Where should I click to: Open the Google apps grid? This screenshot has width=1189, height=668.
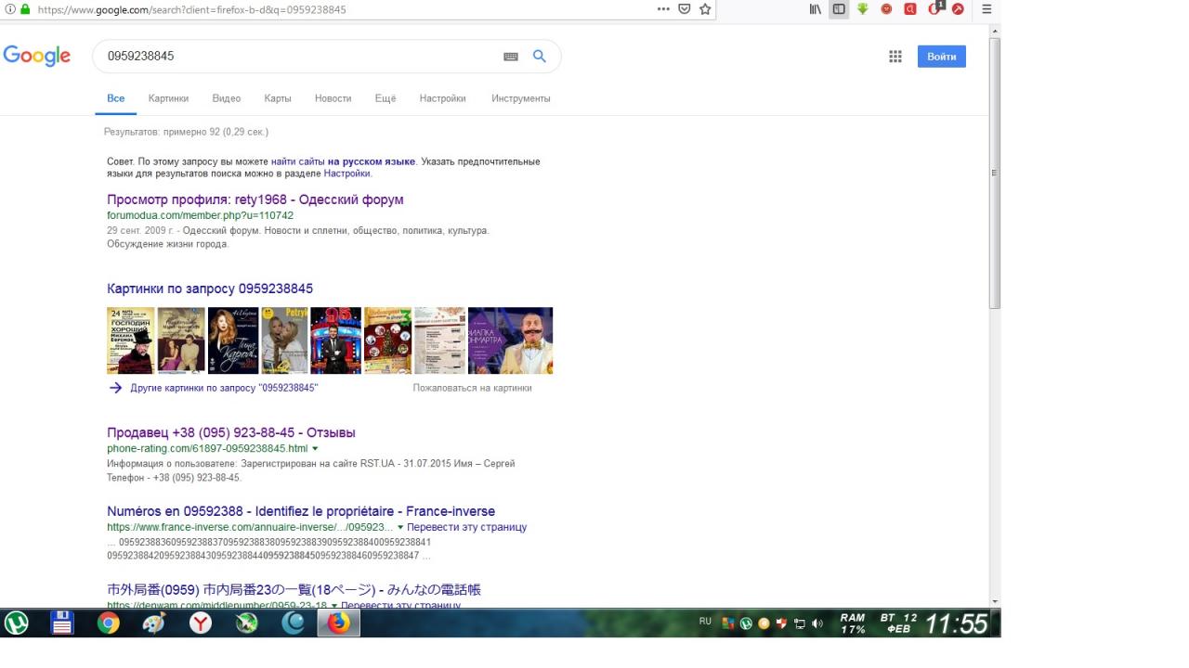(x=895, y=57)
